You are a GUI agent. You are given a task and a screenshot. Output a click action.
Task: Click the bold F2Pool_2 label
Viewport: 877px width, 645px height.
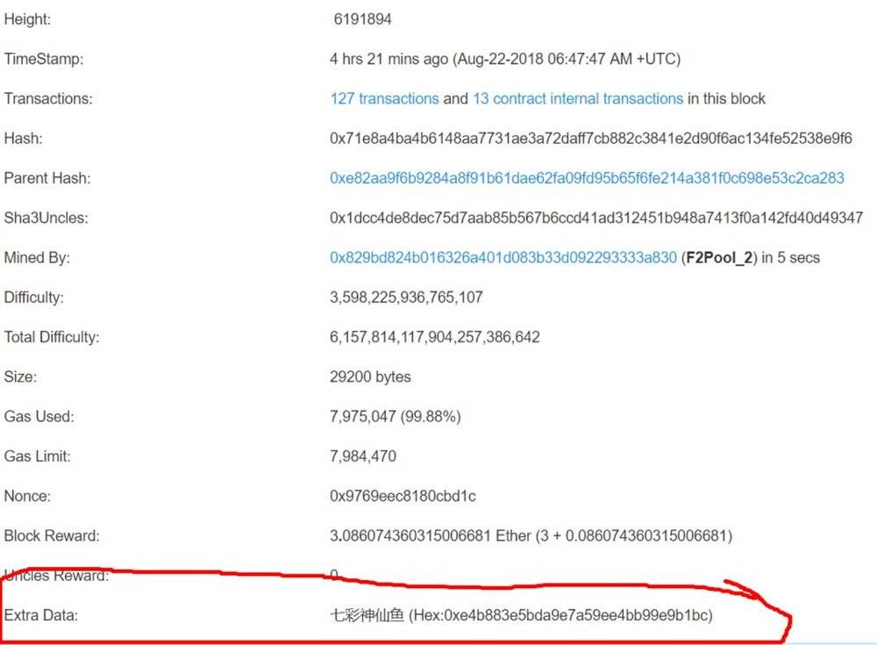[x=719, y=257]
